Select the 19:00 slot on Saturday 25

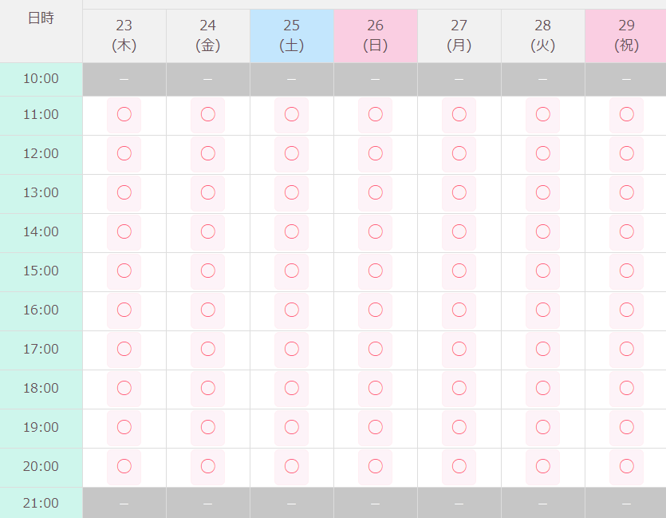[291, 427]
